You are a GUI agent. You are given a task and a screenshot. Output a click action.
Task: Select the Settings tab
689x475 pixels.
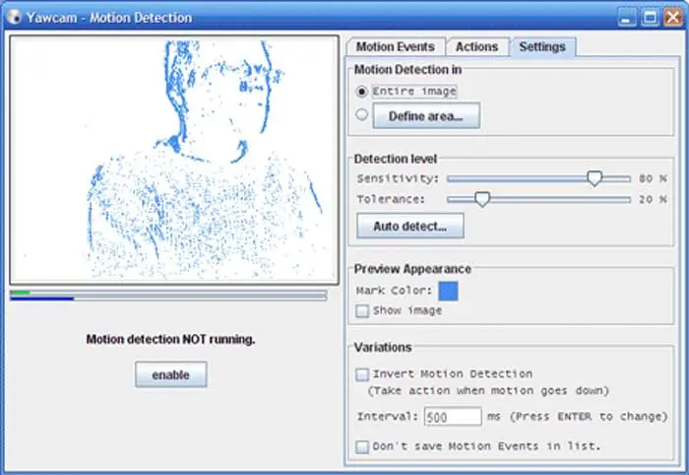coord(542,46)
